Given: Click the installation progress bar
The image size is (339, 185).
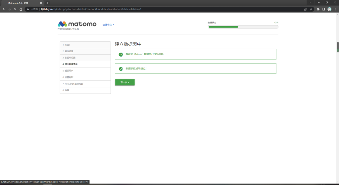Looking at the screenshot, I should point(243,27).
